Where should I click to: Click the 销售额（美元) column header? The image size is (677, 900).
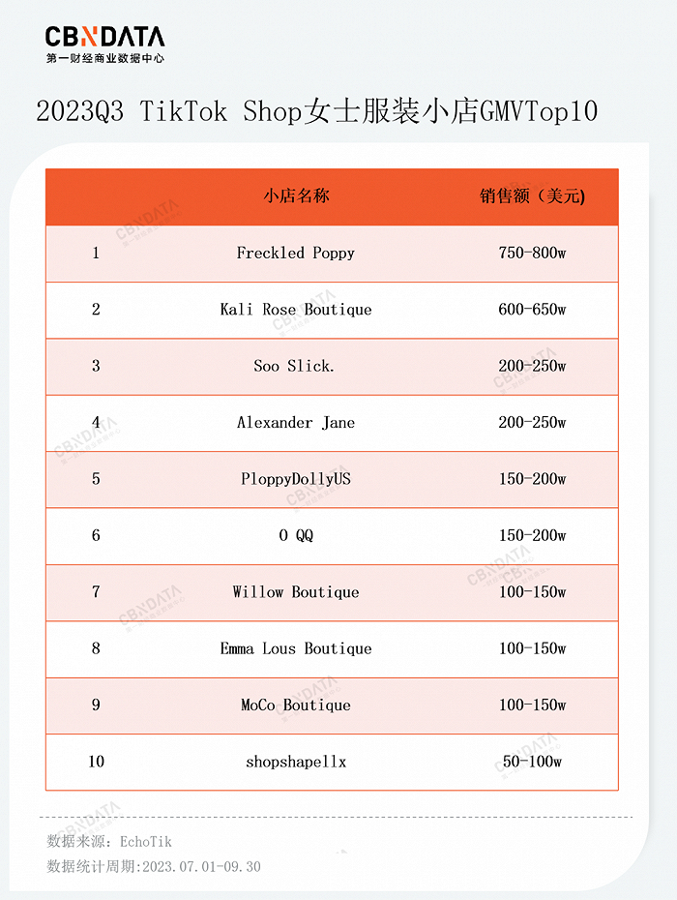coord(532,195)
